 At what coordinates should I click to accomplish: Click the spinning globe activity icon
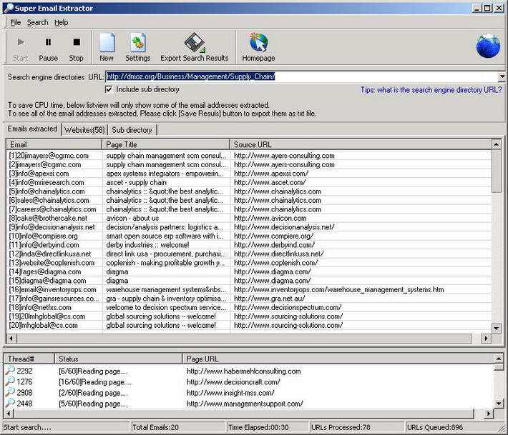pos(488,46)
